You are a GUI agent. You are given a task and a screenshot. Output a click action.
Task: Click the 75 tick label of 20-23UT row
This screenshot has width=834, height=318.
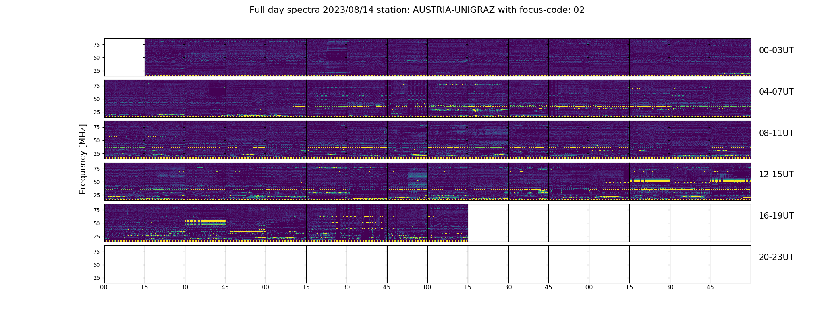(x=96, y=252)
